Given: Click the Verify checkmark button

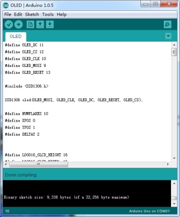Looking at the screenshot, I should (x=9, y=24).
